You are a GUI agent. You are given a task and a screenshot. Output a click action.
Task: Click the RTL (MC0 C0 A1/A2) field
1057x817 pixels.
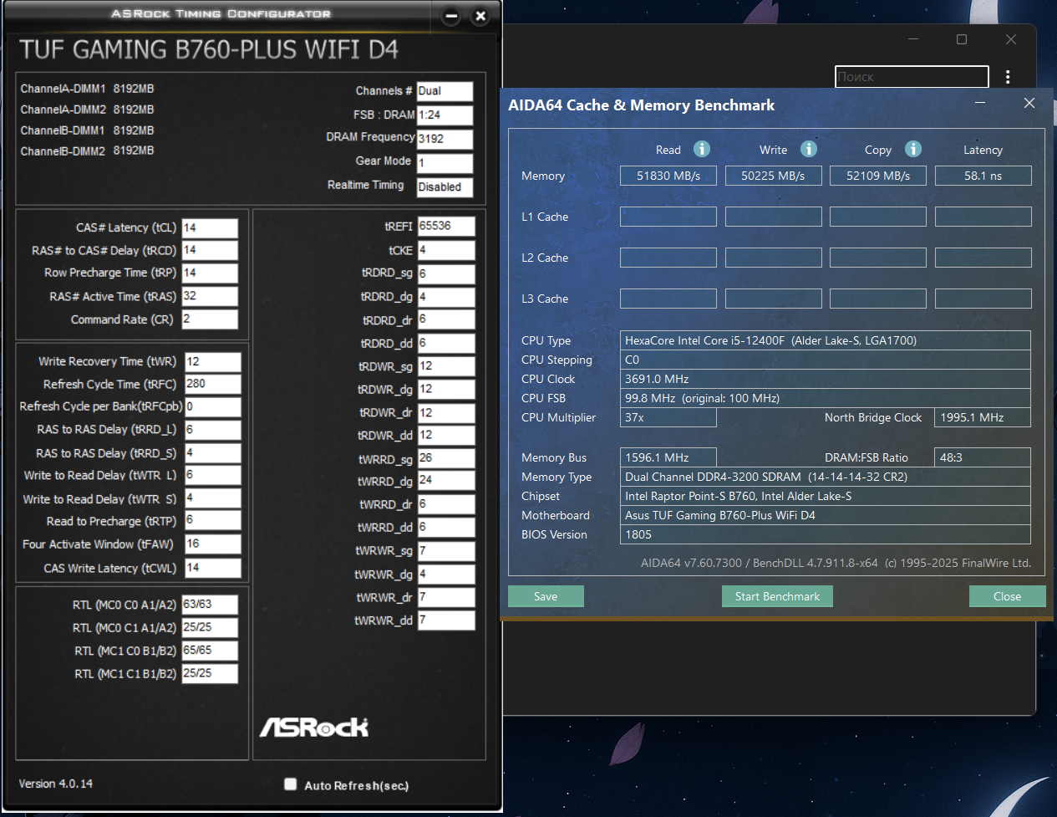click(x=210, y=605)
